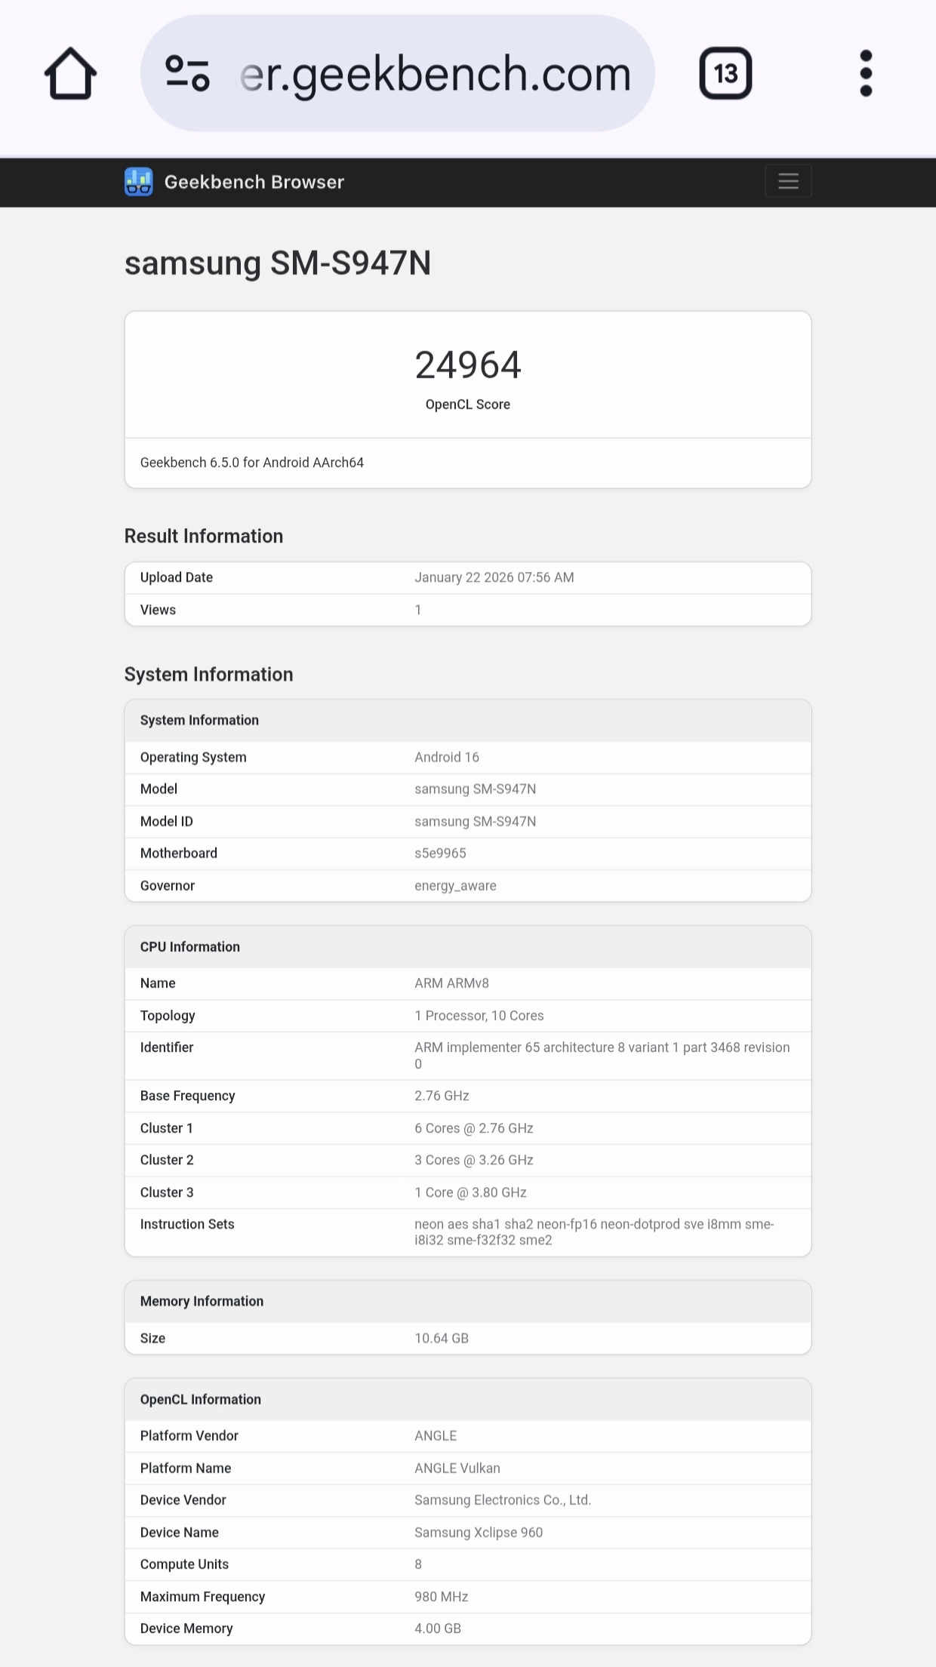Open the Geekbench Browser home link
This screenshot has height=1667, width=936.
pos(254,182)
